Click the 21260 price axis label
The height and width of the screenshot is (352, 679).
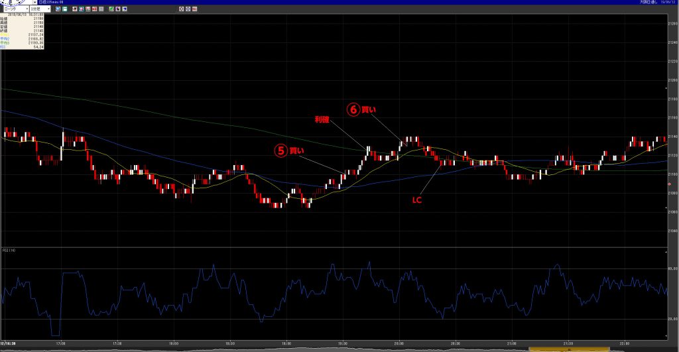[x=673, y=23]
